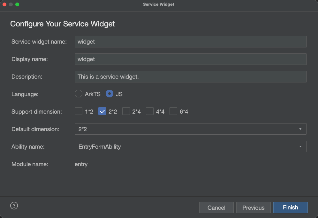The width and height of the screenshot is (318, 218).
Task: Uncheck the 2*2 support dimension checkbox
Action: click(x=102, y=111)
